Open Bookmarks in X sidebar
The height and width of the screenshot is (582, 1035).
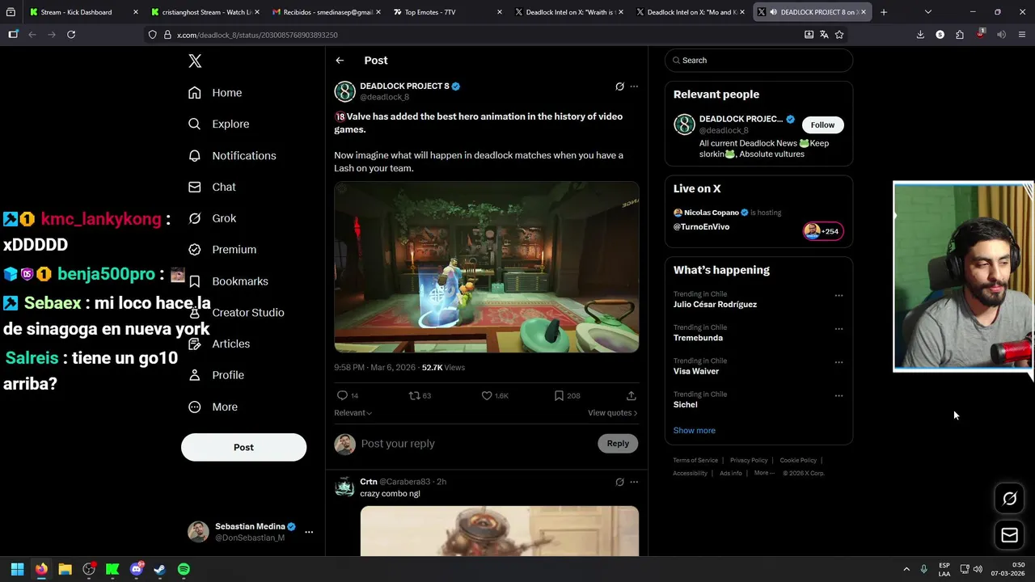click(x=228, y=281)
